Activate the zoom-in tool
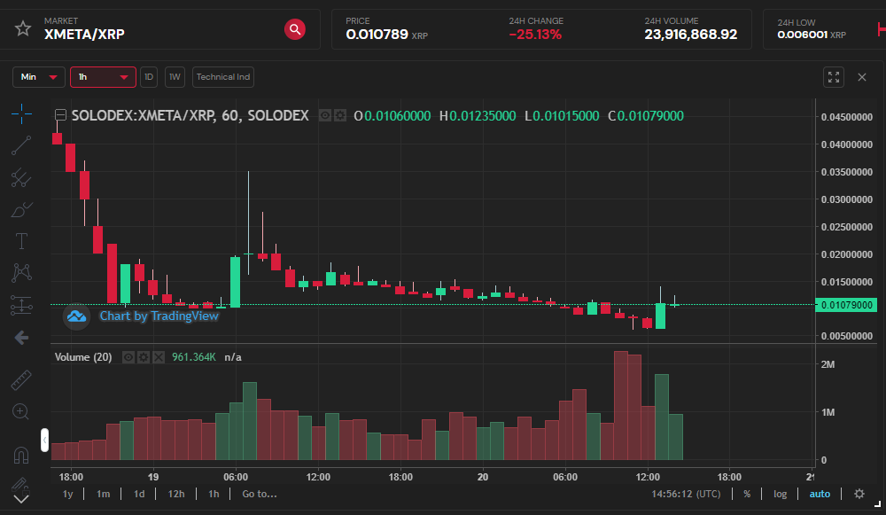The image size is (886, 515). click(21, 411)
